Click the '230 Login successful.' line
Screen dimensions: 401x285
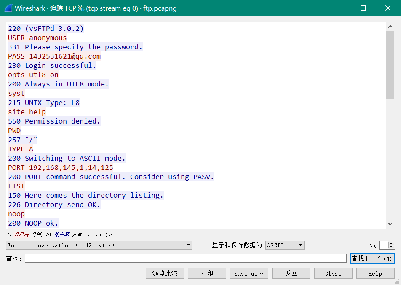(x=52, y=65)
